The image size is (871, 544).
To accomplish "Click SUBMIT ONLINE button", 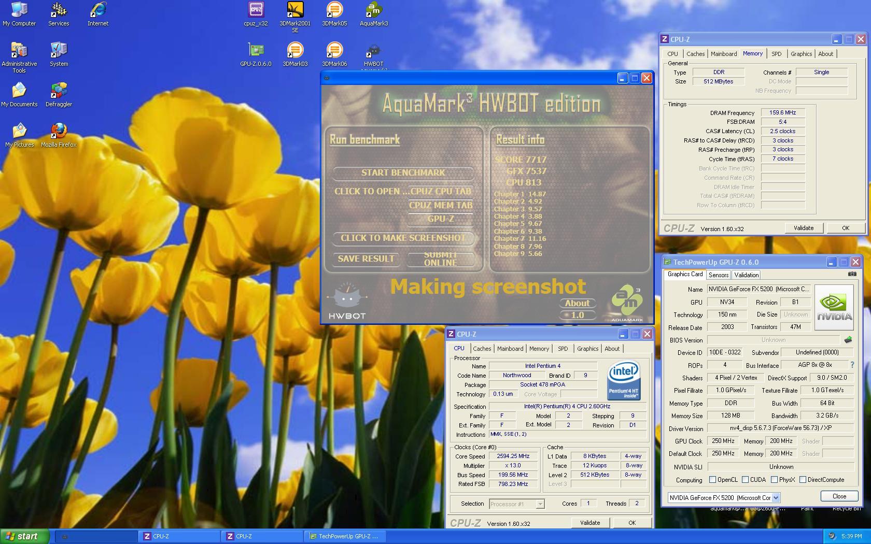I will [x=441, y=259].
